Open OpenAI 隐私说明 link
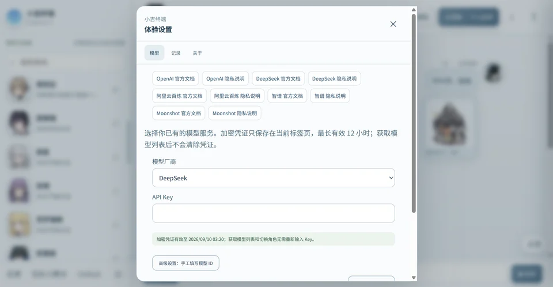Image resolution: width=553 pixels, height=287 pixels. coord(225,79)
